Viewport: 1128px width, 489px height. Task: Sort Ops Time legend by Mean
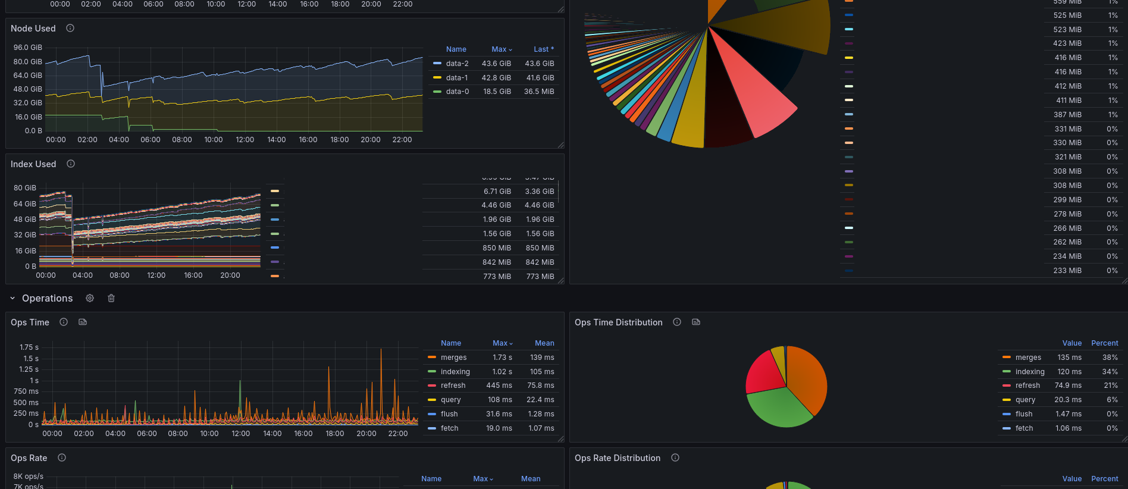pos(544,343)
